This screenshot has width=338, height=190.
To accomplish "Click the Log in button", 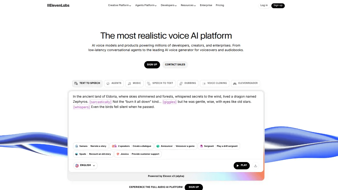I will (x=264, y=5).
